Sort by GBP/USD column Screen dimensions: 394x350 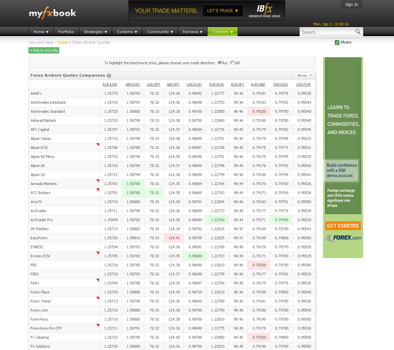click(x=133, y=84)
